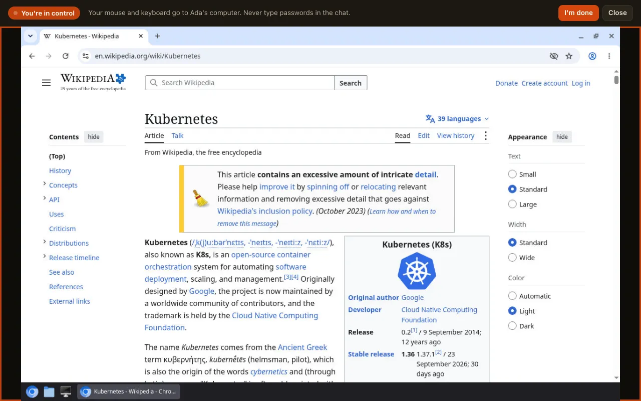The height and width of the screenshot is (401, 641).
Task: Open a new tab with the plus icon
Action: 157,36
